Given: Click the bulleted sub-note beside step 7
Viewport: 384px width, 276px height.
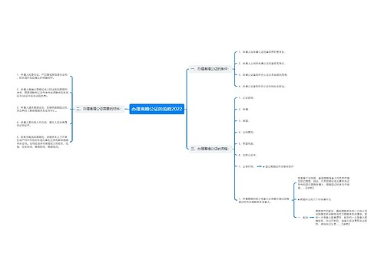Looking at the screenshot, I should click(x=278, y=166).
